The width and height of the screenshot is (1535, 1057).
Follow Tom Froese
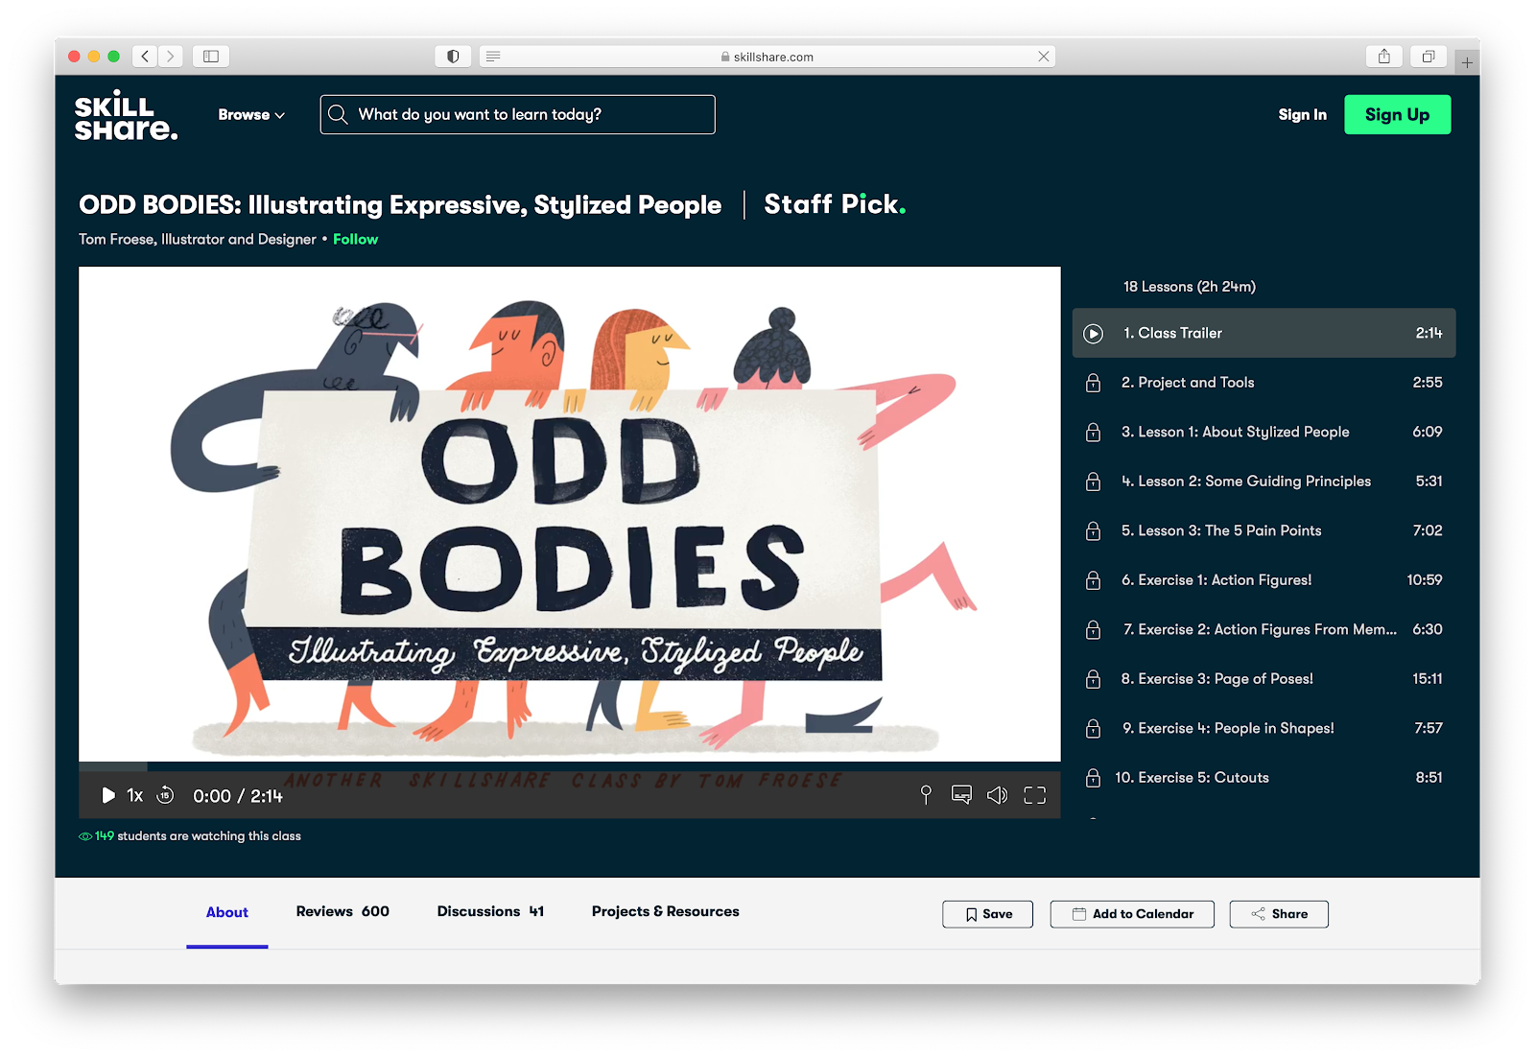point(355,239)
